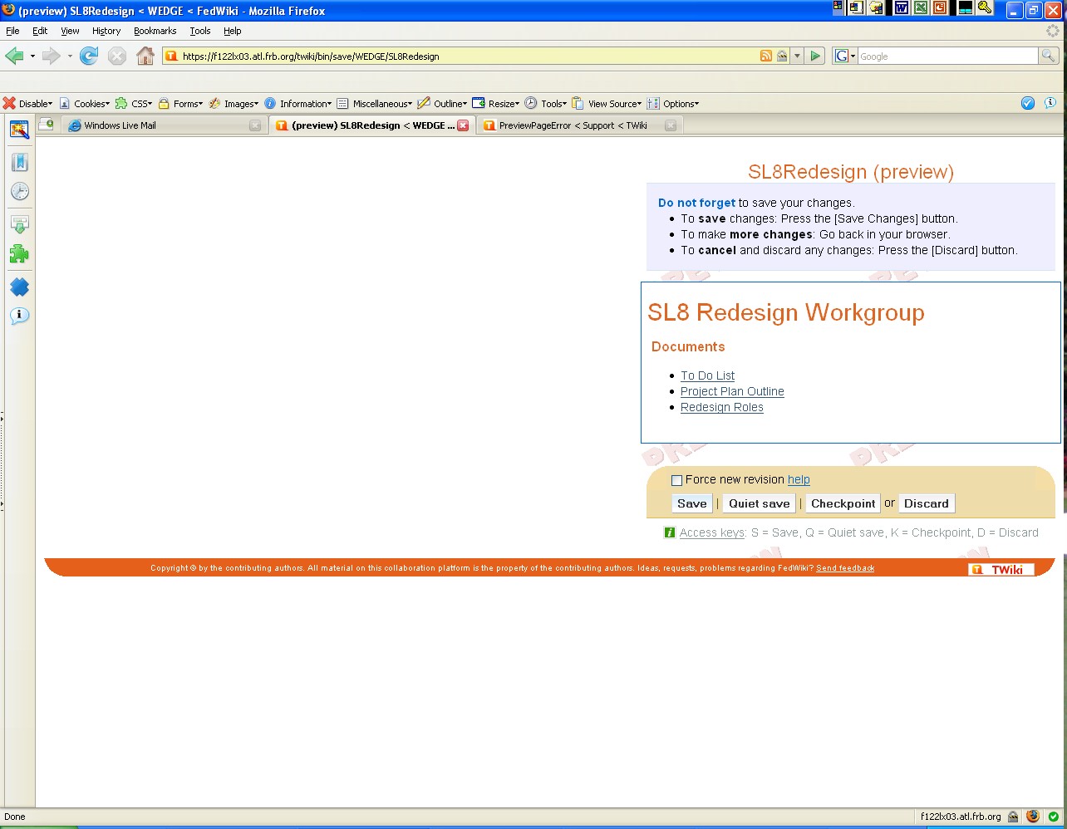Open the Google search engine dropdown
The image size is (1067, 829).
[x=845, y=56]
